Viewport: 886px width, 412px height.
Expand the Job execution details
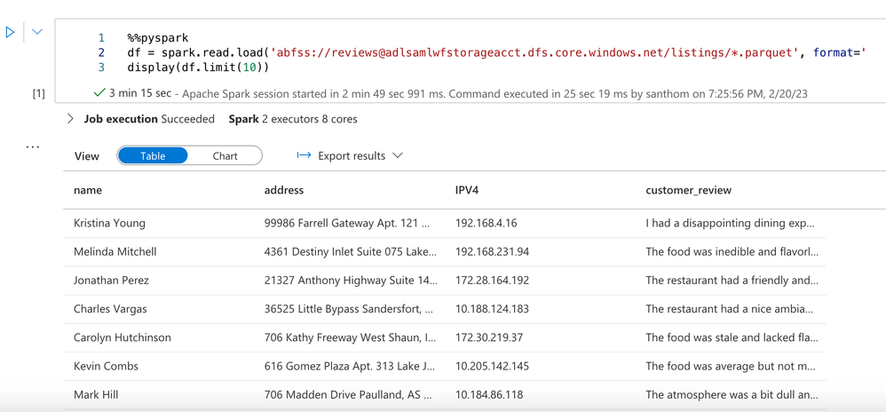coord(71,119)
